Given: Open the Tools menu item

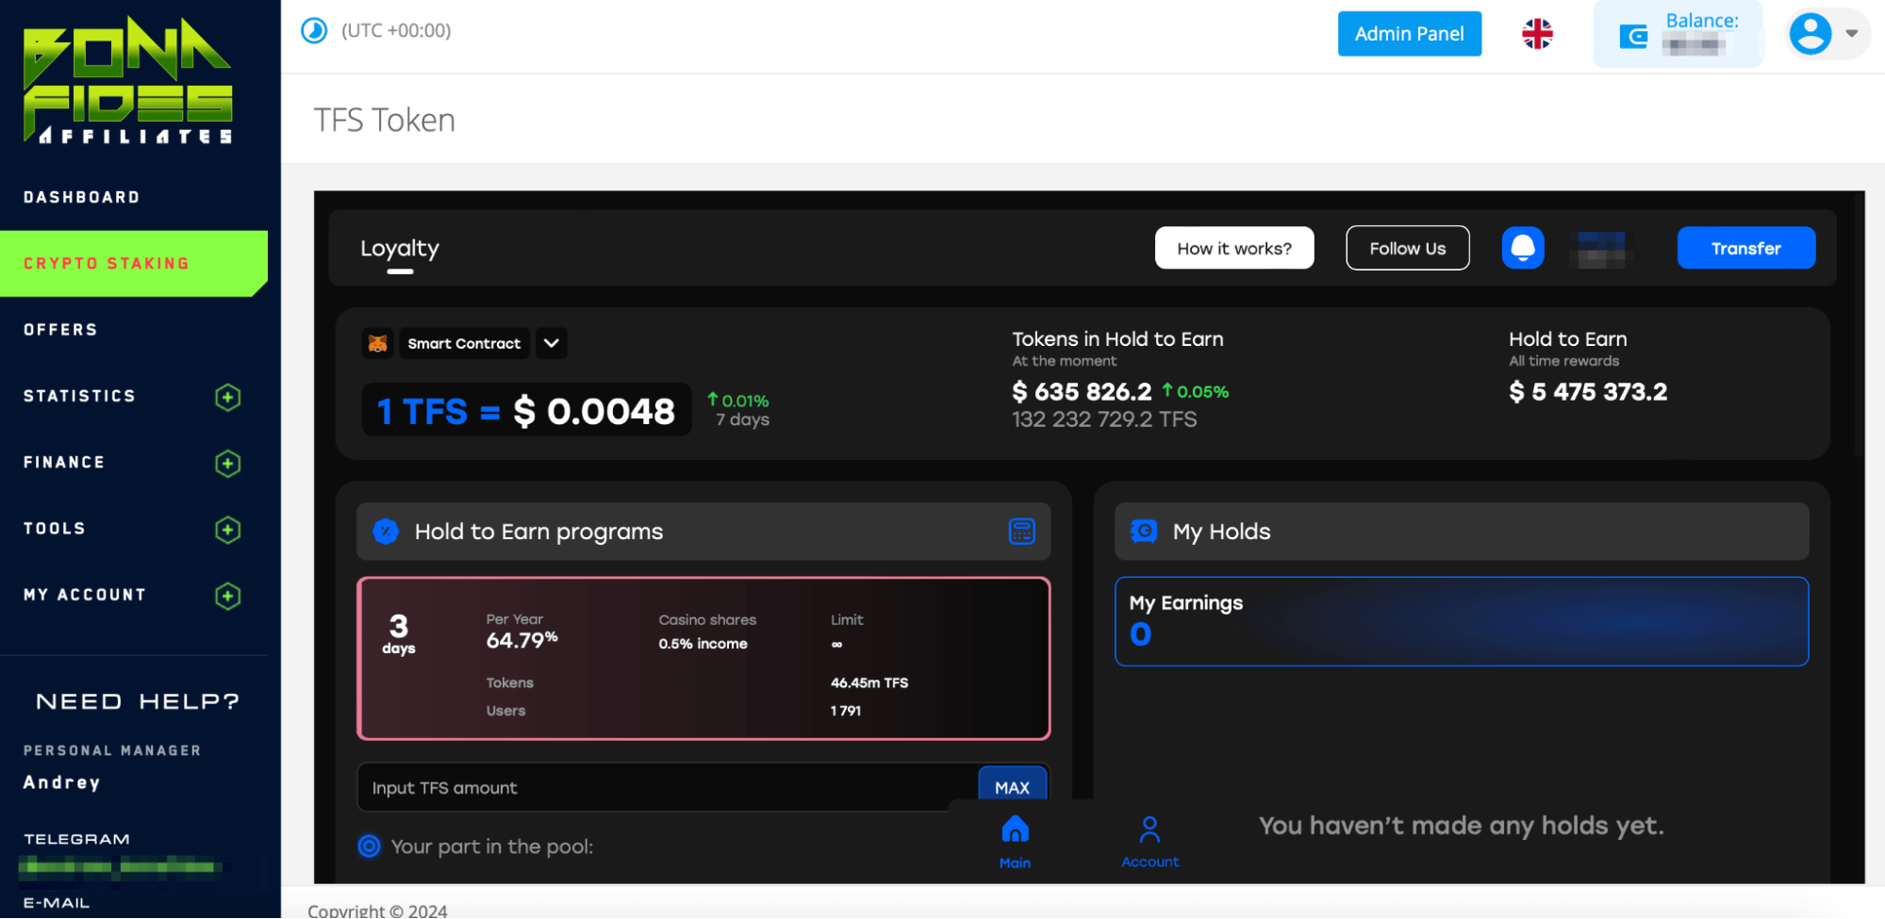Looking at the screenshot, I should tap(55, 529).
